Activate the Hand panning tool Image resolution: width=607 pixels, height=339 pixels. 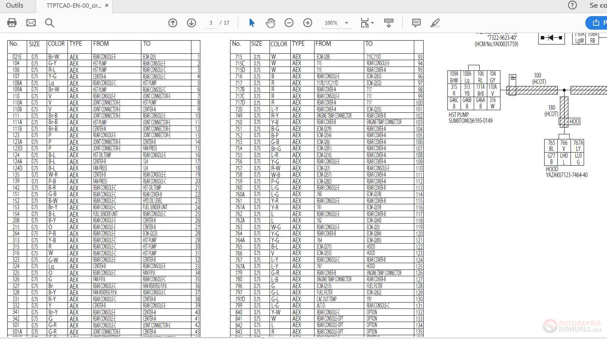tap(270, 23)
